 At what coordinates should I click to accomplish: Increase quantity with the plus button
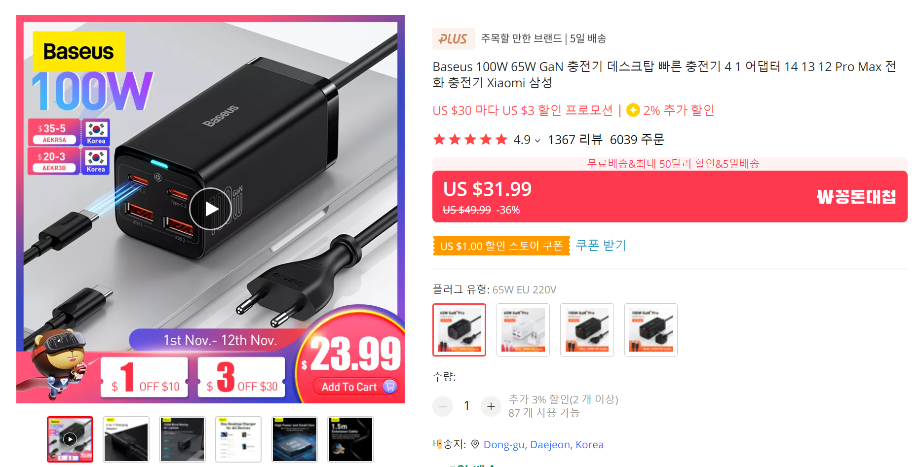[491, 406]
